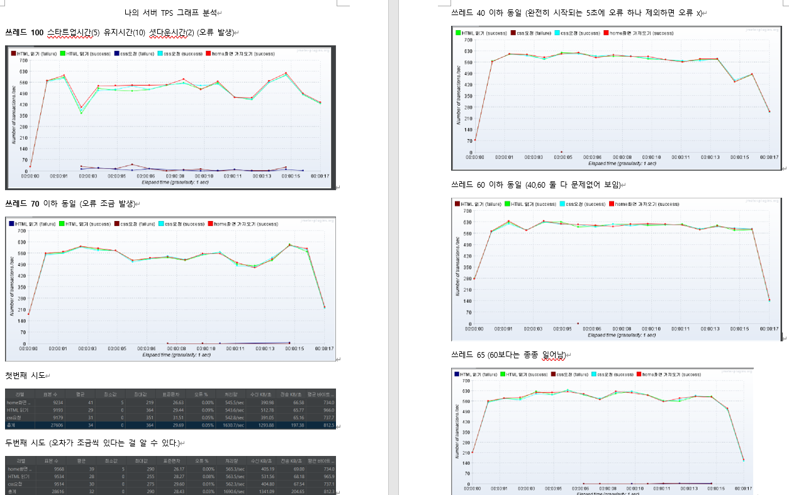Click 'HTML 읽기 (failure)' legend in 쓰레드 100 chart
The height and width of the screenshot is (495, 789).
(34, 54)
